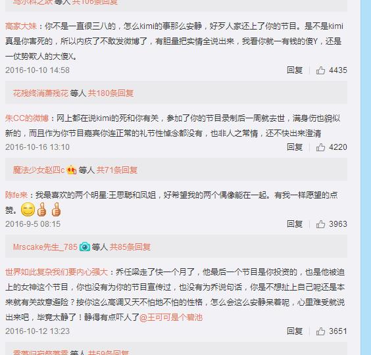Click camera badge next to Mrscake先生_785
Image resolution: width=371 pixels, height=355 pixels.
tap(85, 247)
